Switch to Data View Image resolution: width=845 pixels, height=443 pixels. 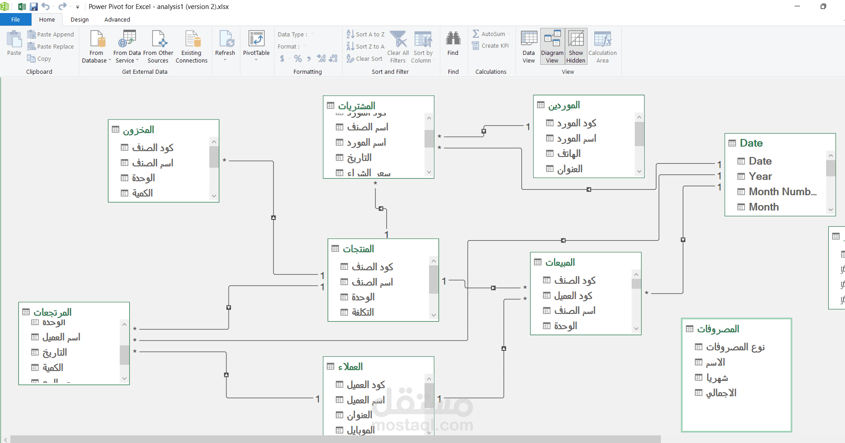[529, 46]
